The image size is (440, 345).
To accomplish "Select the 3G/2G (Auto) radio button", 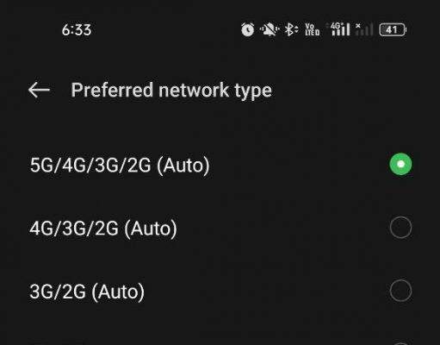I will (400, 291).
